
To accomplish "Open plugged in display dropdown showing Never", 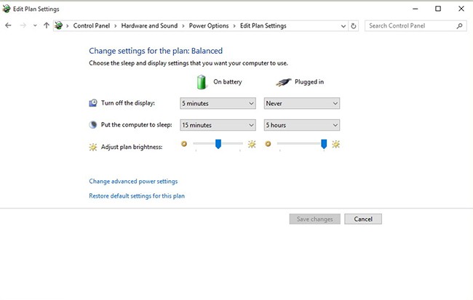I will pyautogui.click(x=301, y=104).
